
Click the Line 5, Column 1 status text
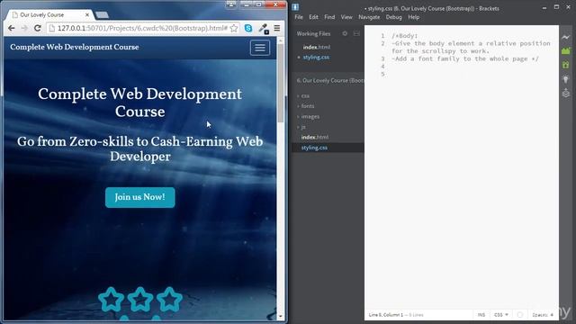coord(386,315)
